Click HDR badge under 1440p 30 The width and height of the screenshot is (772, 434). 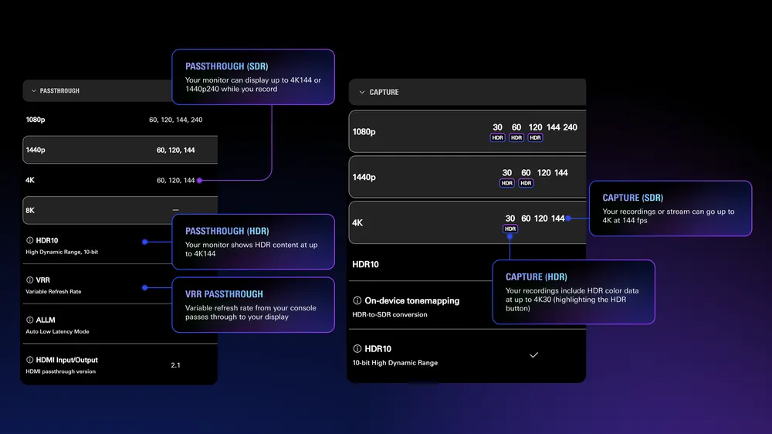506,183
